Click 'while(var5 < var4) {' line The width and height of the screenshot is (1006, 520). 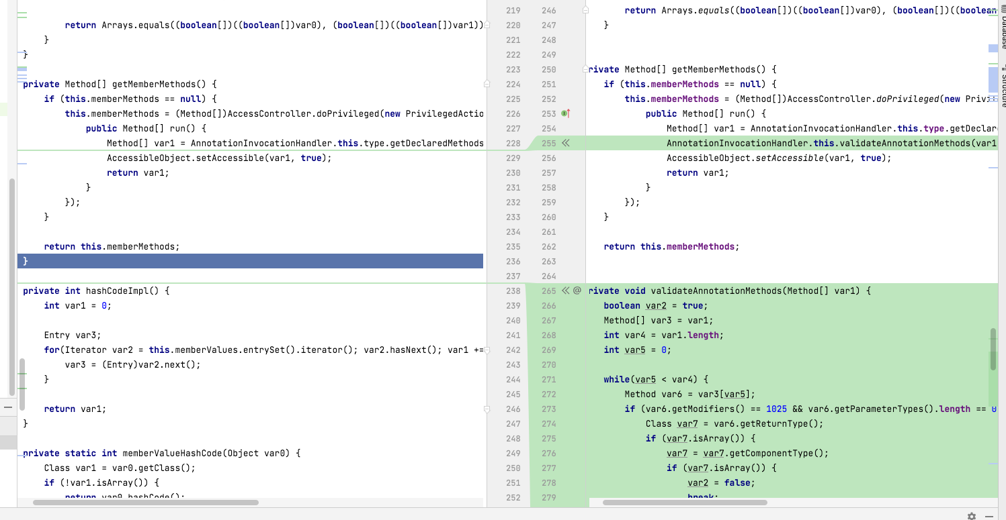[x=656, y=379]
